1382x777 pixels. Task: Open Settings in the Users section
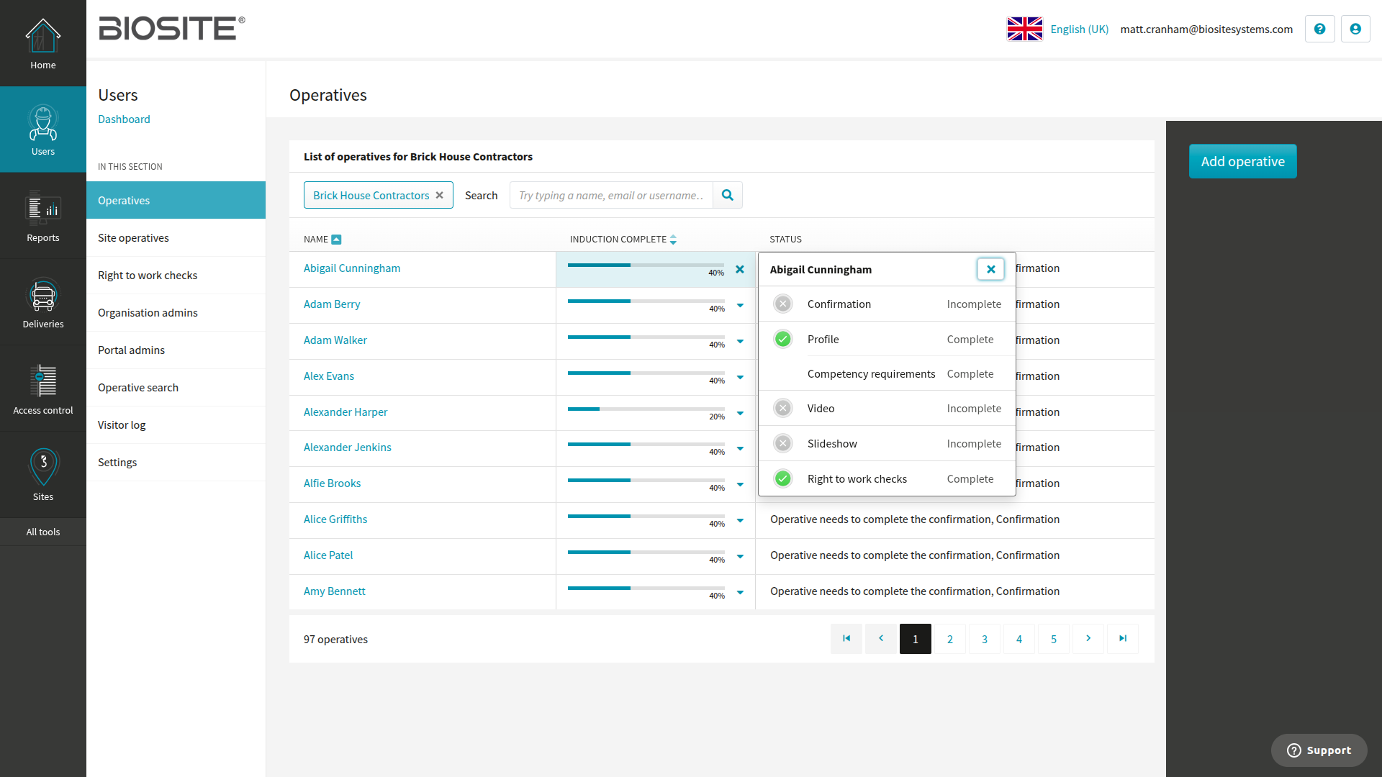(176, 462)
